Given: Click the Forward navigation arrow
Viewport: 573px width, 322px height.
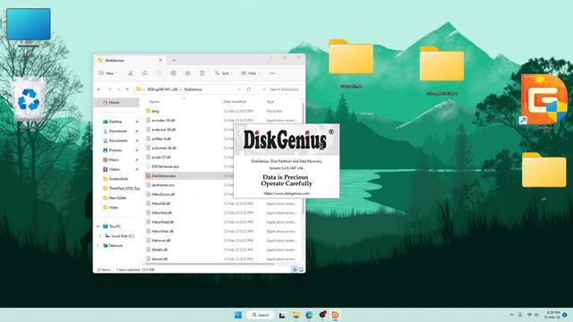Looking at the screenshot, I should tap(109, 89).
